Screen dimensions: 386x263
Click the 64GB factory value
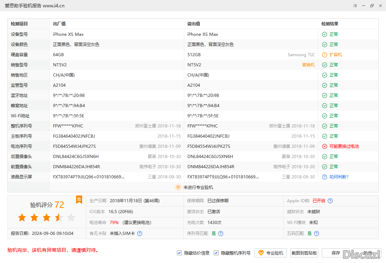click(x=58, y=55)
